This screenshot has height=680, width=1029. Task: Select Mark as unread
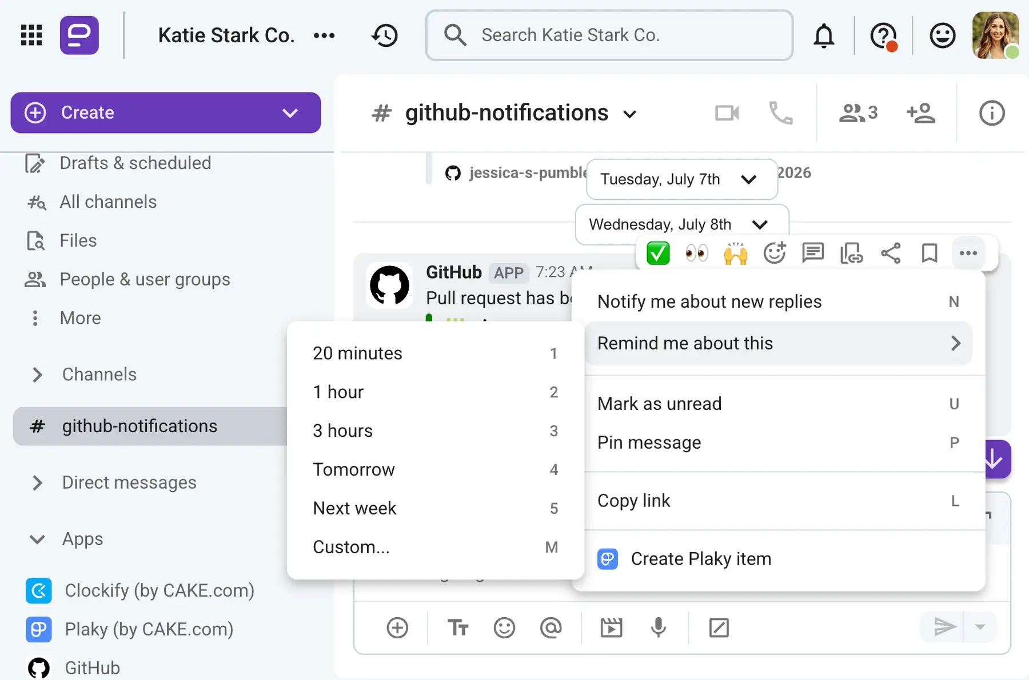[779, 404]
